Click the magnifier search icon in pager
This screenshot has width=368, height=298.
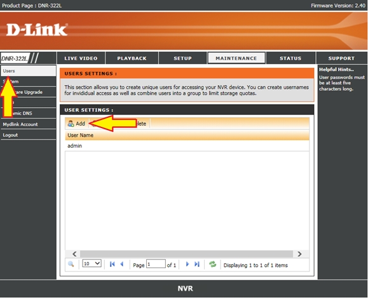[71, 264]
